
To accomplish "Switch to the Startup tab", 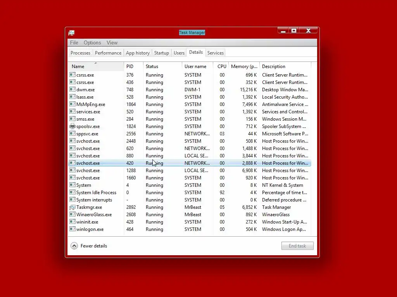I will click(x=162, y=53).
